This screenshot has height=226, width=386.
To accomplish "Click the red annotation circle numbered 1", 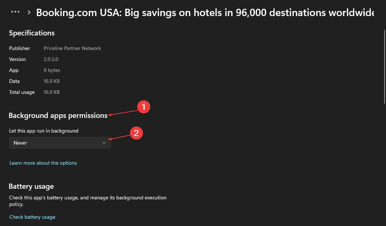I will [144, 107].
